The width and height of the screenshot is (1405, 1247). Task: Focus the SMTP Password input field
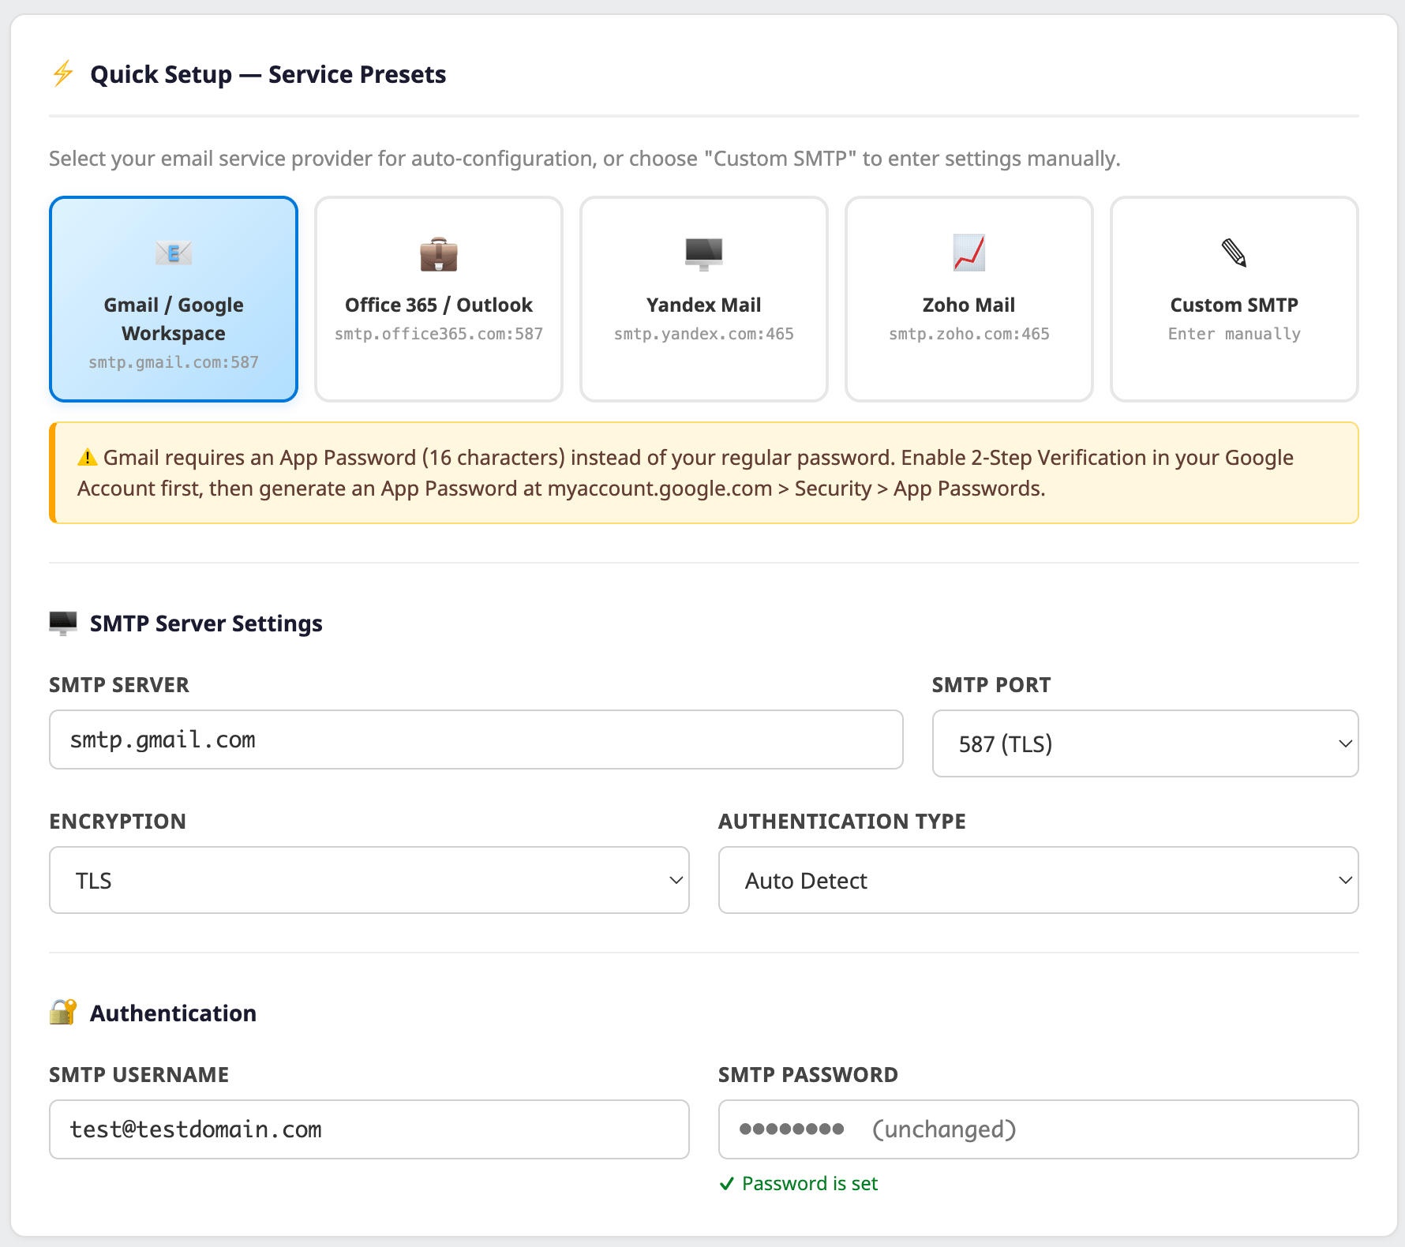(1039, 1129)
